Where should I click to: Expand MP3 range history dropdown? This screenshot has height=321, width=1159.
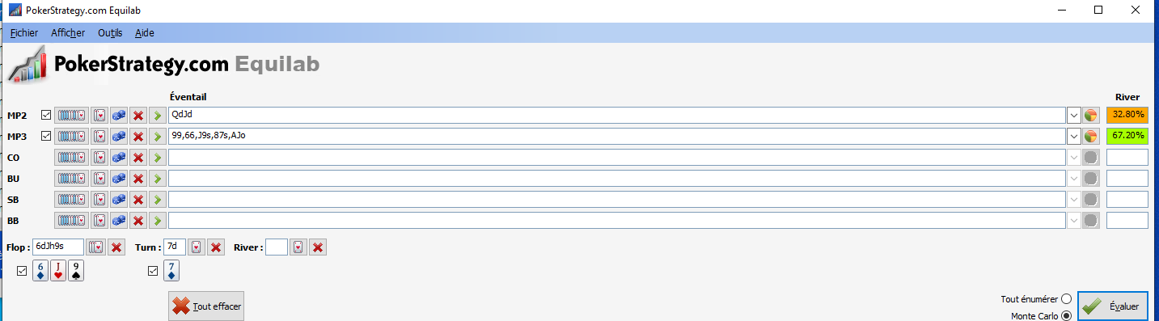click(1074, 136)
